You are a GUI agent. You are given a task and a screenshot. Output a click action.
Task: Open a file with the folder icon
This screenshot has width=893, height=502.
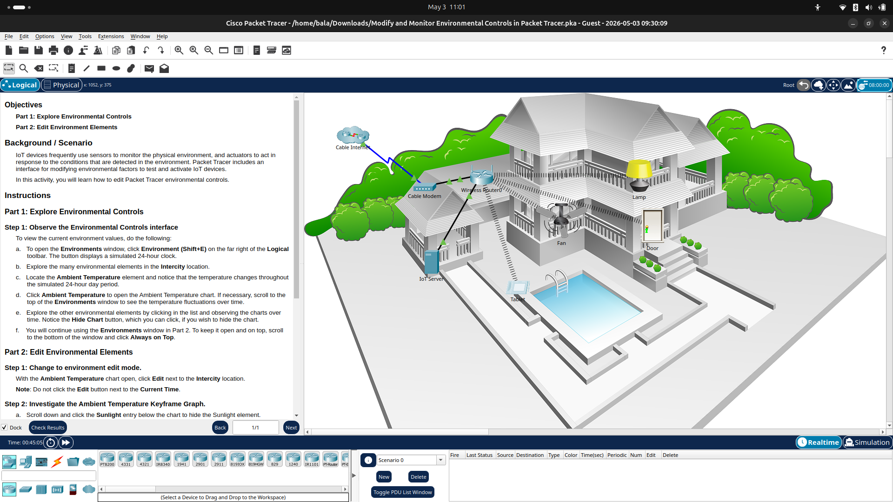coord(24,50)
